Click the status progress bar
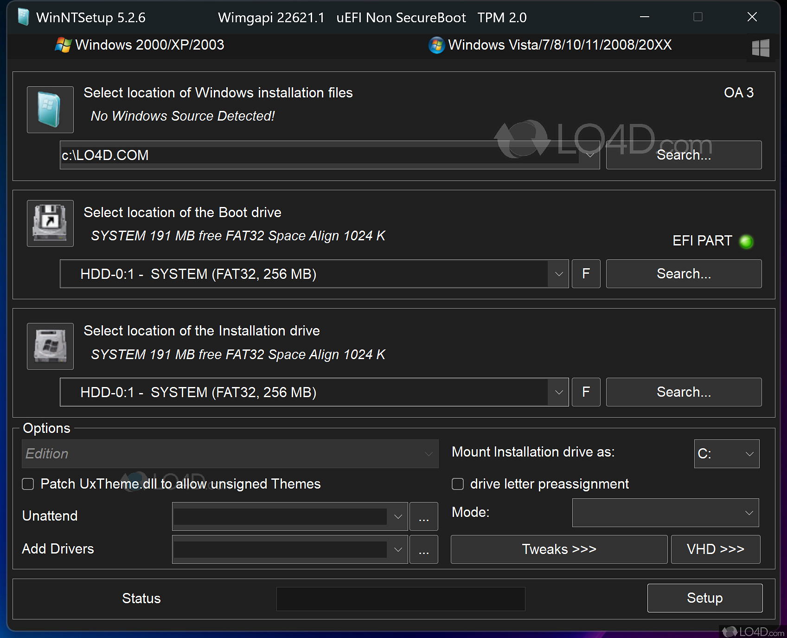This screenshot has height=638, width=787. pyautogui.click(x=401, y=599)
